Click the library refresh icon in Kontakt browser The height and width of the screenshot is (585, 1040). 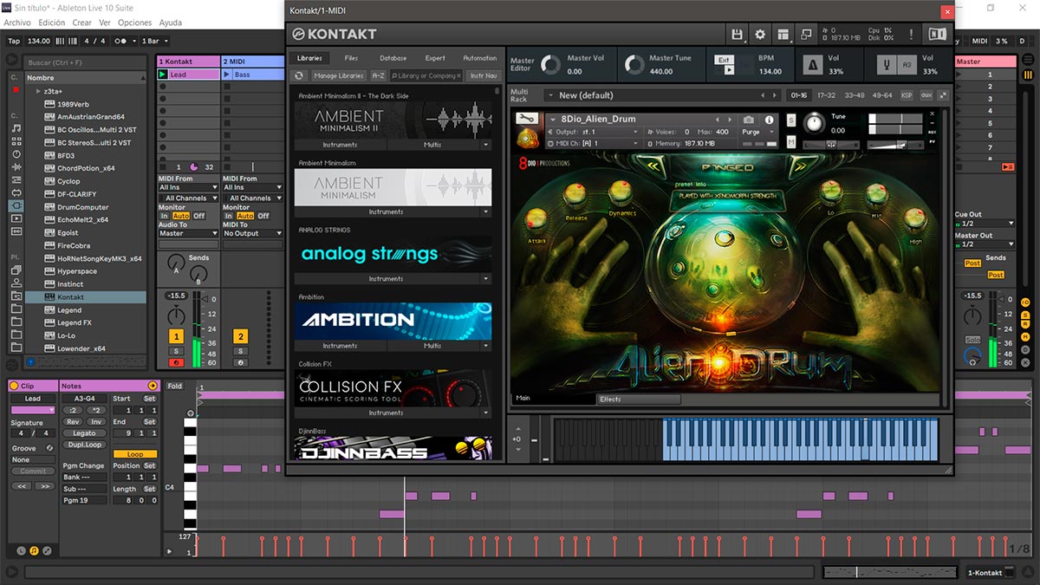(299, 75)
